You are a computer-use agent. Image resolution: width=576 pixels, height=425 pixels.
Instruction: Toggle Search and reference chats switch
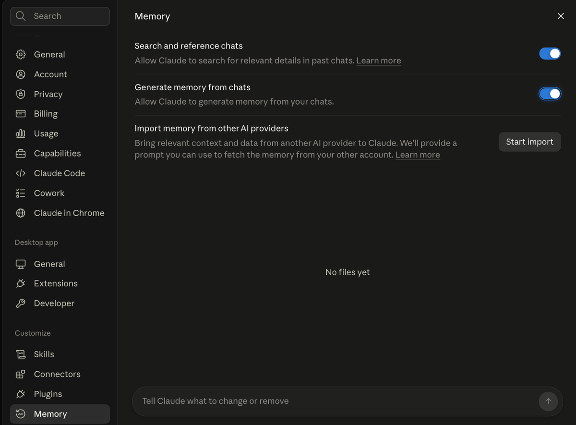[550, 53]
